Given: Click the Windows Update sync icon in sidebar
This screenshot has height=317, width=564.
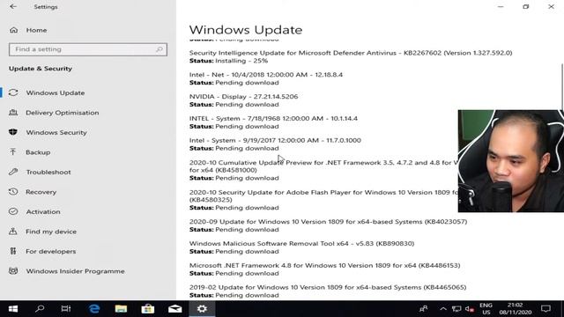Looking at the screenshot, I should click(13, 92).
